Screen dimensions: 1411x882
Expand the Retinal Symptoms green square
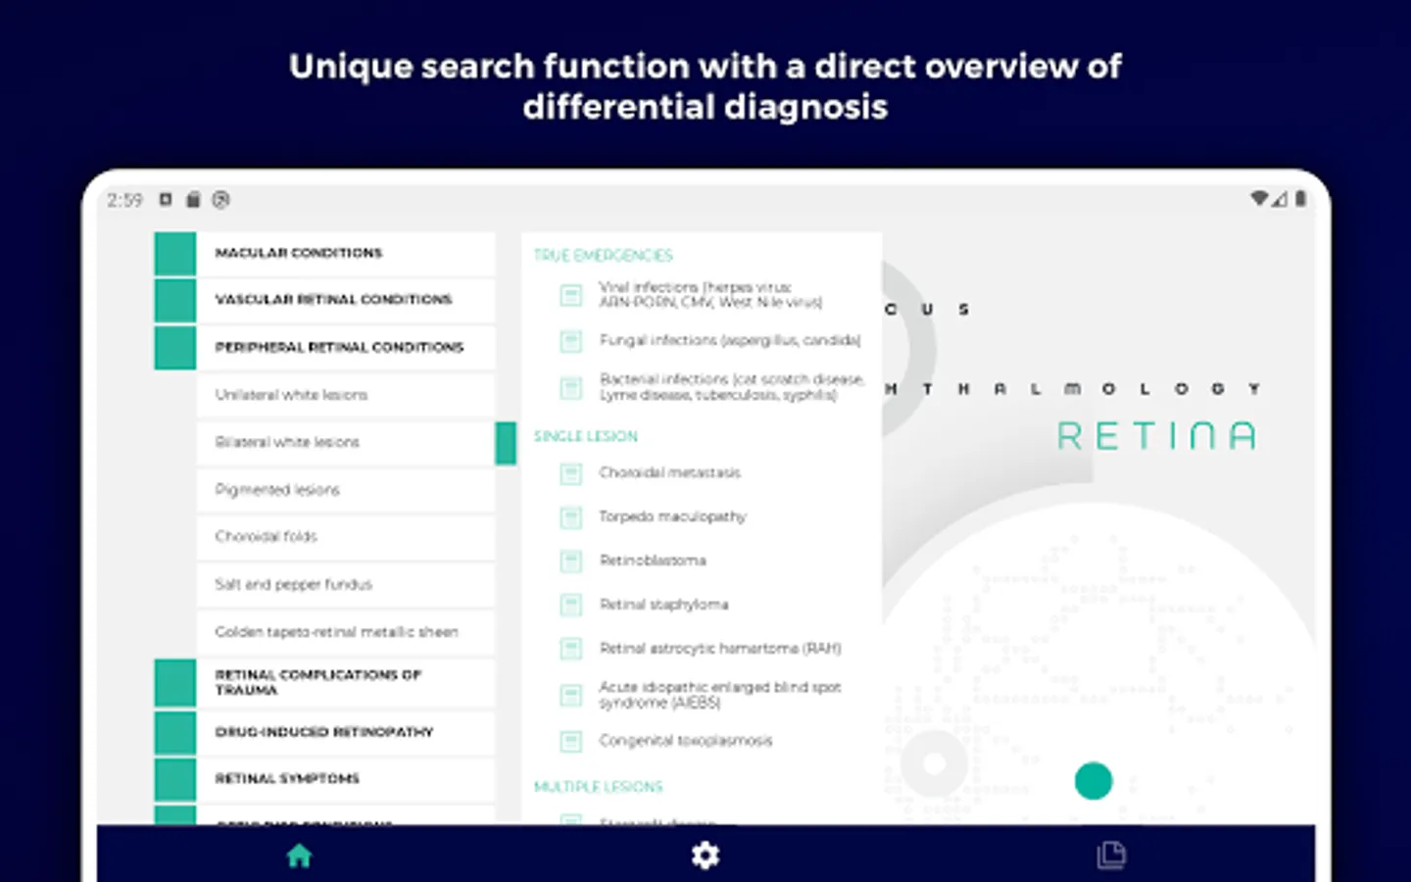pyautogui.click(x=175, y=779)
